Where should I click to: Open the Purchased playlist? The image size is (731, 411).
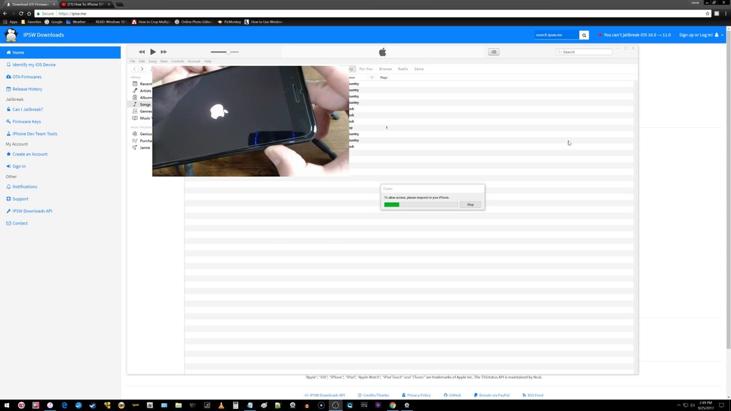[x=142, y=141]
